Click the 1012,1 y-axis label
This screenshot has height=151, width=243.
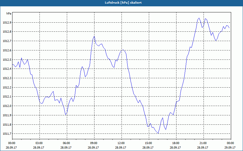pyautogui.click(x=7, y=97)
